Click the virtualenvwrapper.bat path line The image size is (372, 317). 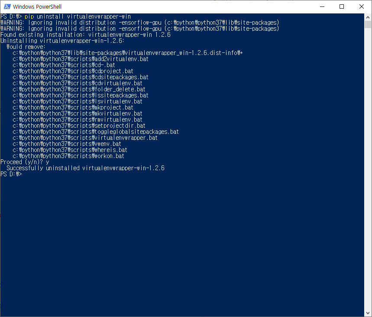point(85,138)
